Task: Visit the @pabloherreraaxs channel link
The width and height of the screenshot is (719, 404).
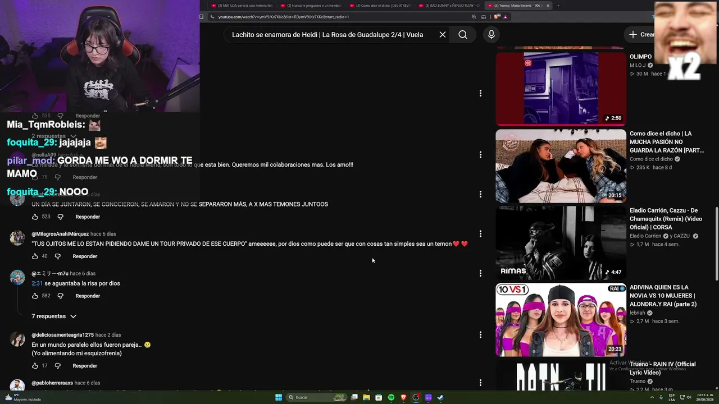Action: [52, 383]
